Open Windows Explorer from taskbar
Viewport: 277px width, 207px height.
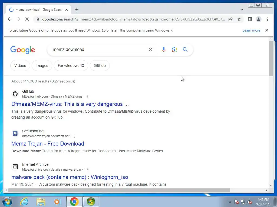pyautogui.click(x=41, y=202)
